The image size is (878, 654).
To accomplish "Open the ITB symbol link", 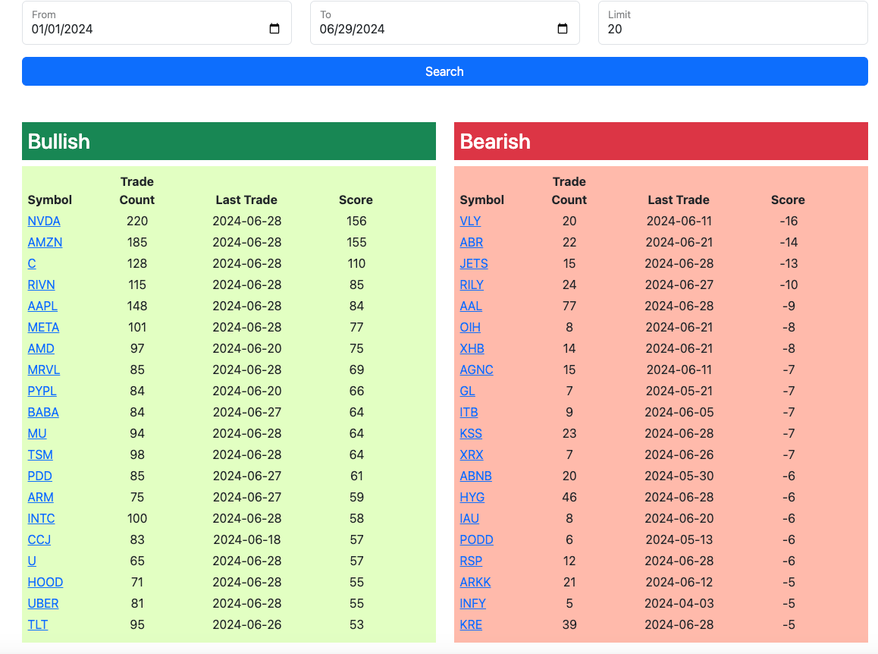I will click(x=469, y=413).
